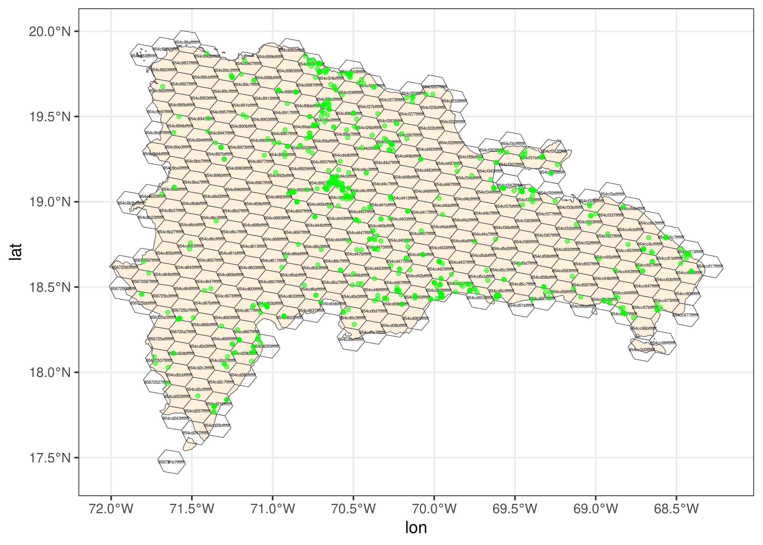Click hexagon label 854cd247ffffff

click(x=195, y=433)
